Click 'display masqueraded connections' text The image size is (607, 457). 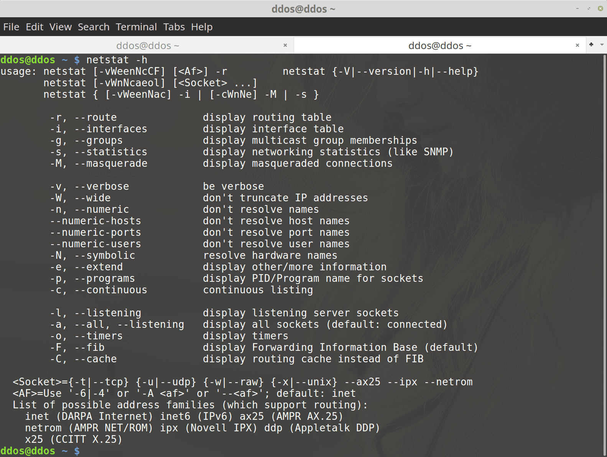298,163
